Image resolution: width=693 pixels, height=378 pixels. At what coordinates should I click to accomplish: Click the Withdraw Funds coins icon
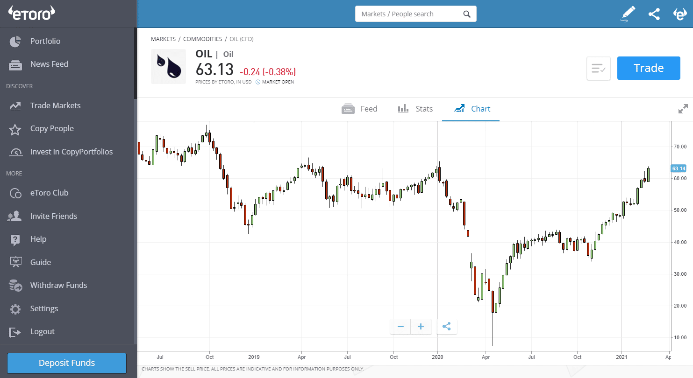[x=15, y=285]
